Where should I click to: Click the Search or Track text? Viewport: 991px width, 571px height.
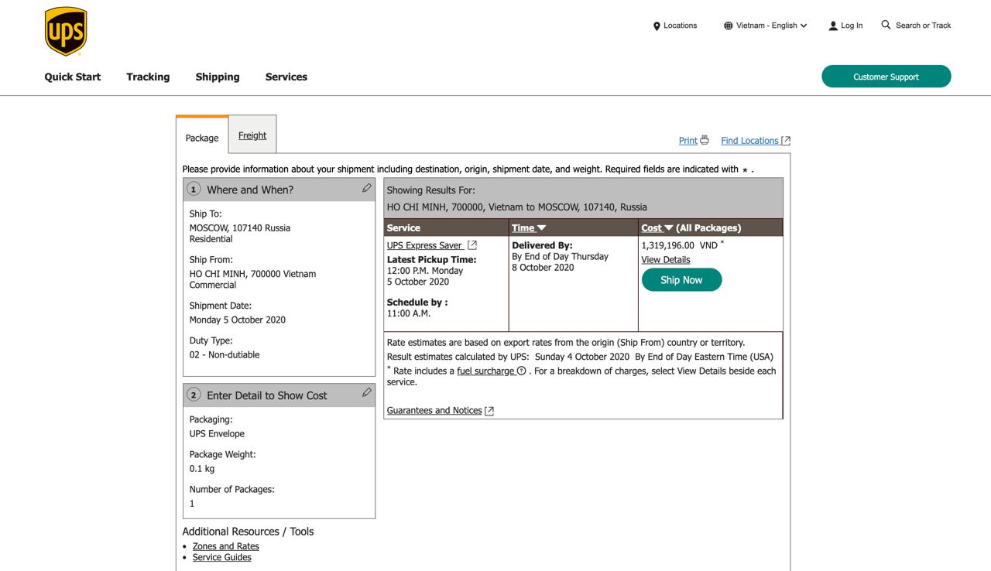tap(923, 26)
